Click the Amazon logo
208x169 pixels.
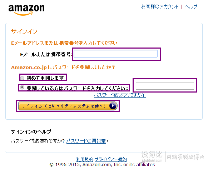click(x=26, y=10)
